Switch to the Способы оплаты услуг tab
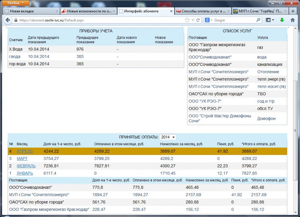300x217 pixels. pos(203,11)
